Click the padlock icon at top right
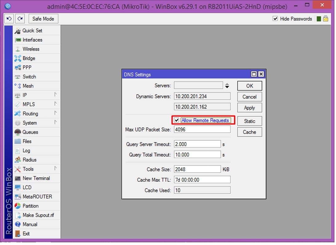336x245 pixels. pyautogui.click(x=326, y=19)
